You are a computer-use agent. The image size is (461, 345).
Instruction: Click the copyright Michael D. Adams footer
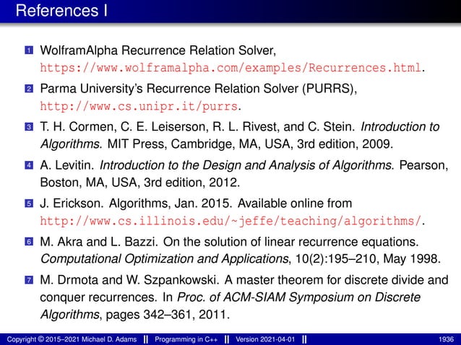click(x=72, y=339)
